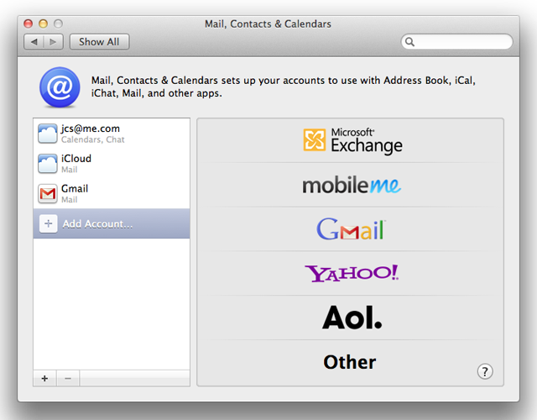Image resolution: width=537 pixels, height=420 pixels.
Task: Choose the Gmail logo account type
Action: point(350,229)
